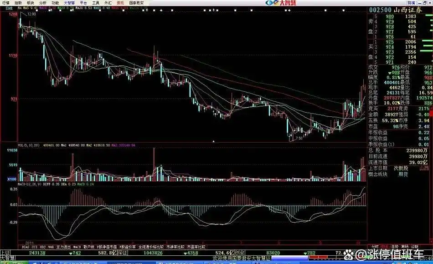Open the 板块 menu
Image resolution: width=433 pixels, height=264 pixels.
pos(31,3)
